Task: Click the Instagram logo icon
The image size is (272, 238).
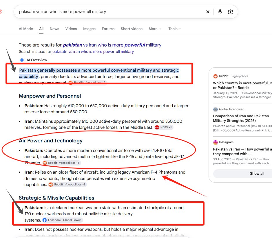Action: [x=215, y=142]
